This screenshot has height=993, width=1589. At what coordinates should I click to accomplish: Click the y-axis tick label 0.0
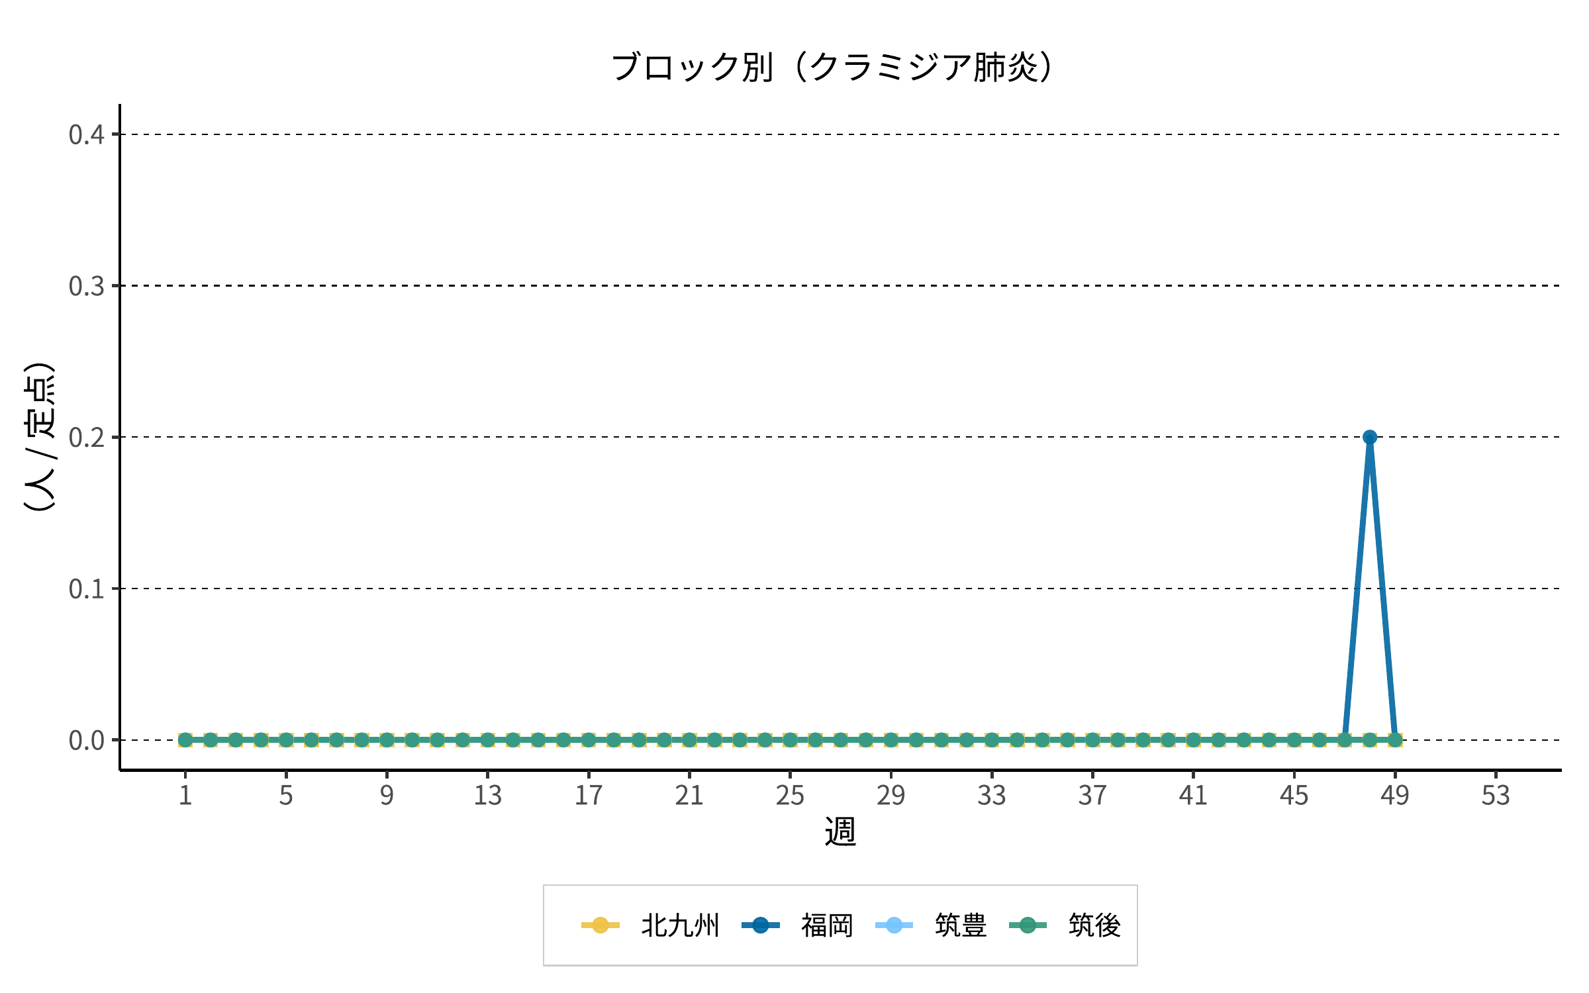pos(87,741)
